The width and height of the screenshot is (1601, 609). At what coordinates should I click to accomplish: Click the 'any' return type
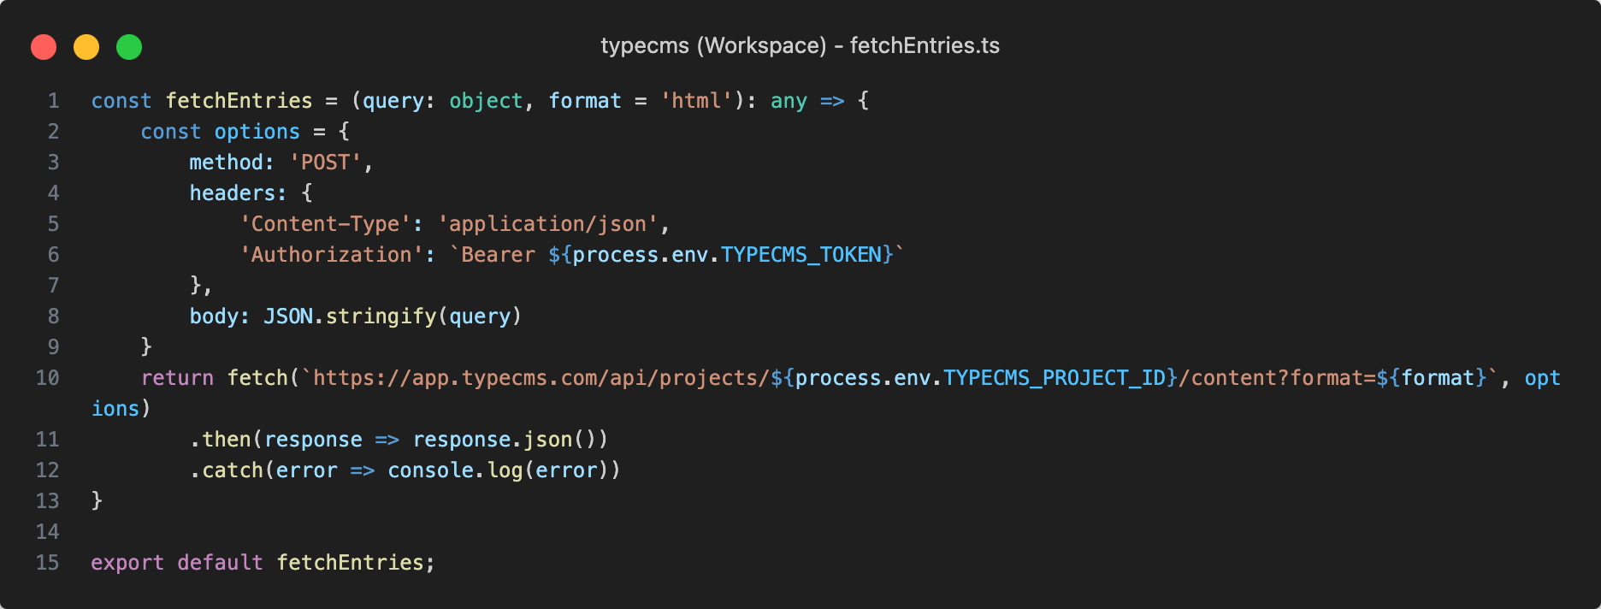click(x=789, y=101)
